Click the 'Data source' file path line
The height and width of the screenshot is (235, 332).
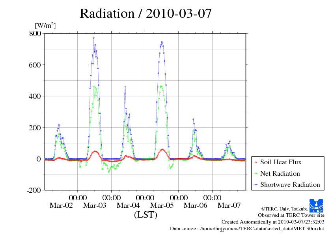[x=247, y=229]
